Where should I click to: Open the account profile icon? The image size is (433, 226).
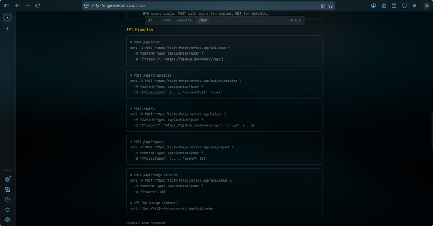pos(373,5)
